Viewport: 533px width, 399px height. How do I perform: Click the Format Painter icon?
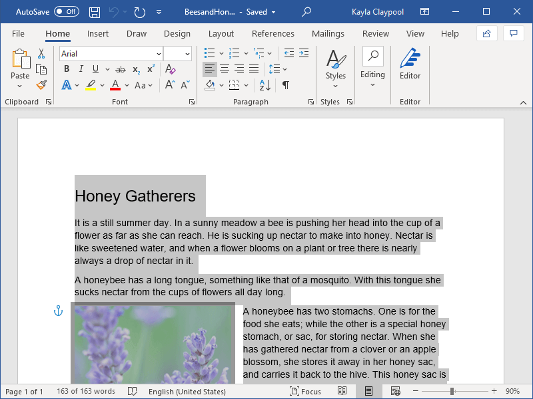41,85
